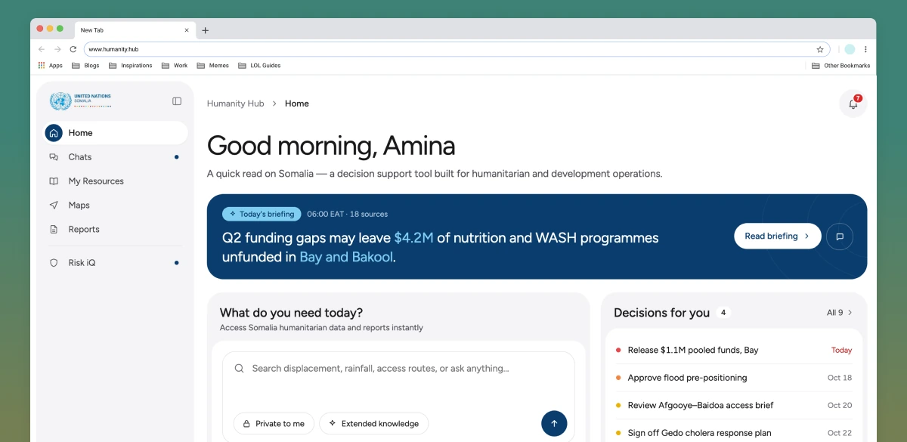907x442 pixels.
Task: Open the Chrome three-dot menu
Action: (x=865, y=49)
